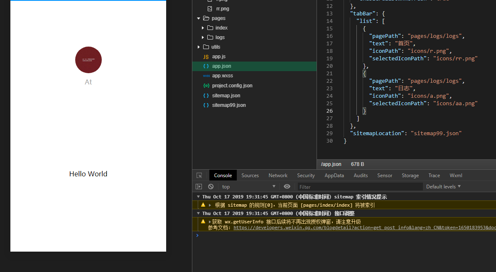Toggle the console sidebar panel icon
Image resolution: width=496 pixels, height=272 pixels.
pyautogui.click(x=199, y=187)
